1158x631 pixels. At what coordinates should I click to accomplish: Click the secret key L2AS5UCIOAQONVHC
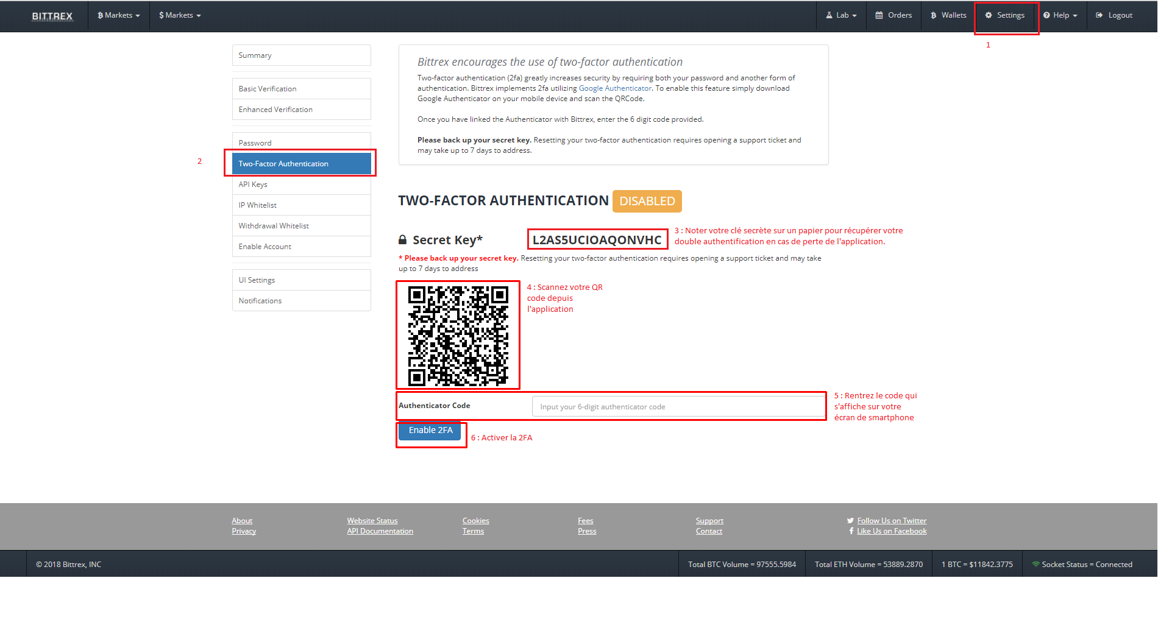point(597,240)
